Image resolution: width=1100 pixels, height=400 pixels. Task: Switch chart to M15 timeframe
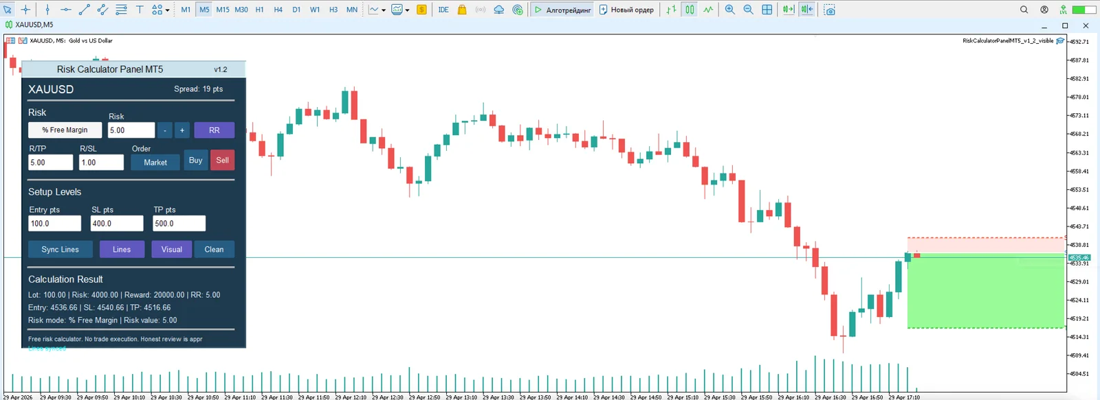[223, 10]
